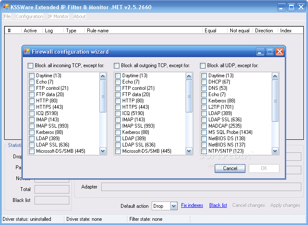308x225 pixels.
Task: Sort by Rule name column header
Action: coord(143,31)
